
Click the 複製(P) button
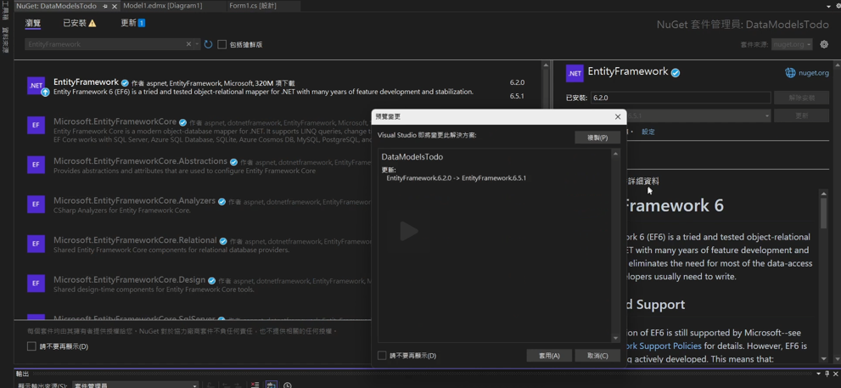coord(597,138)
